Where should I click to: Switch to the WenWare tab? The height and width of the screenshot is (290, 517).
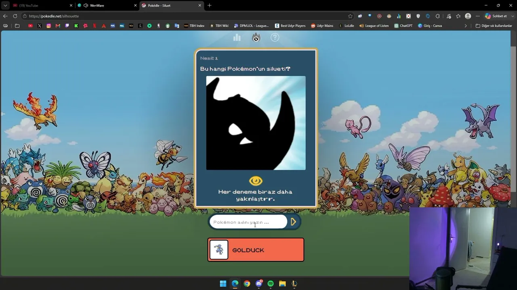[x=106, y=6]
